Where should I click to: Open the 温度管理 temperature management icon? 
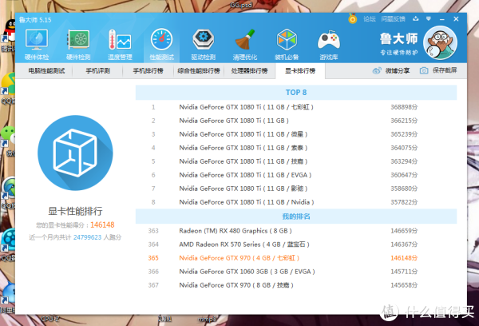(120, 44)
